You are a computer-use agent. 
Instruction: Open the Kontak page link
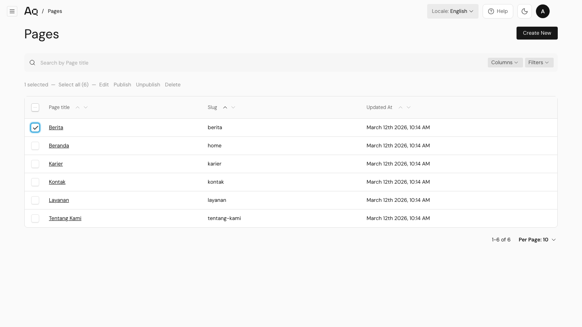57,182
